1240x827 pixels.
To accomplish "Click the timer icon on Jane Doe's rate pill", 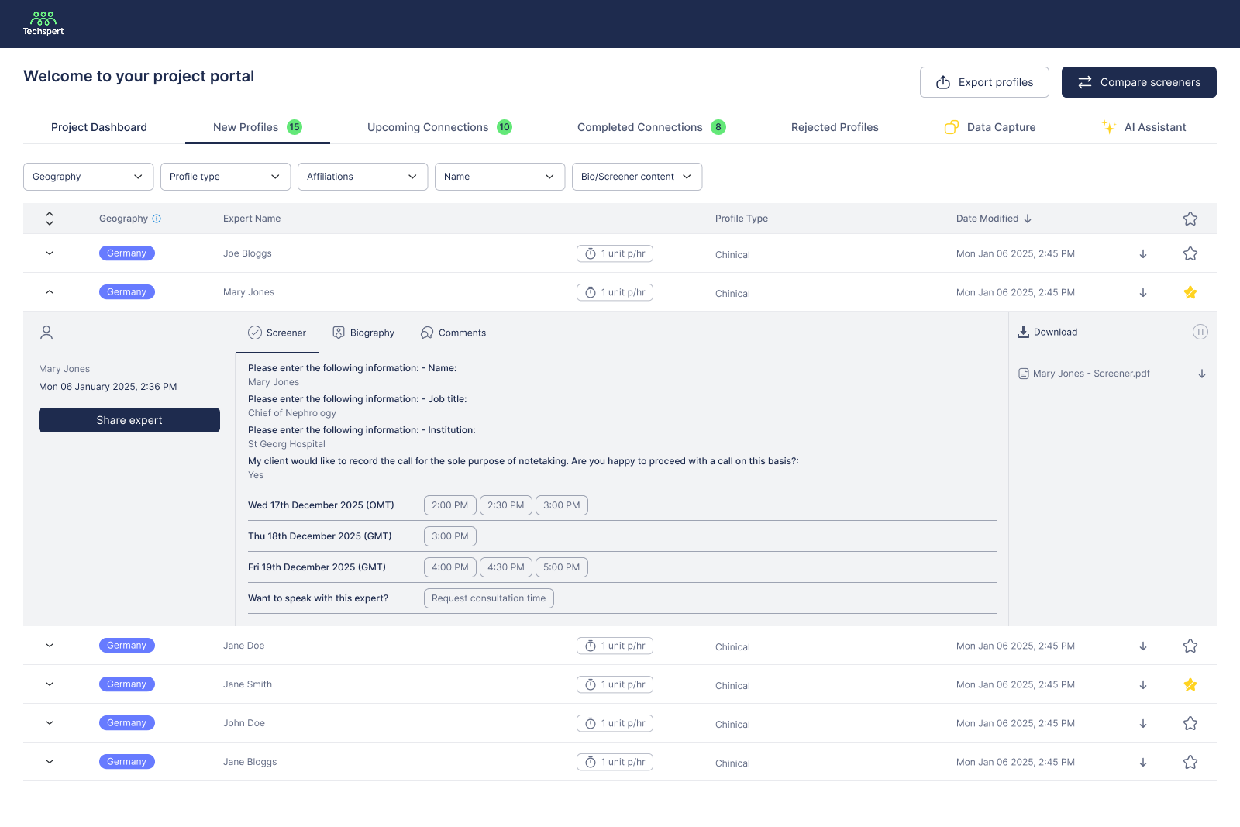I will coord(589,645).
